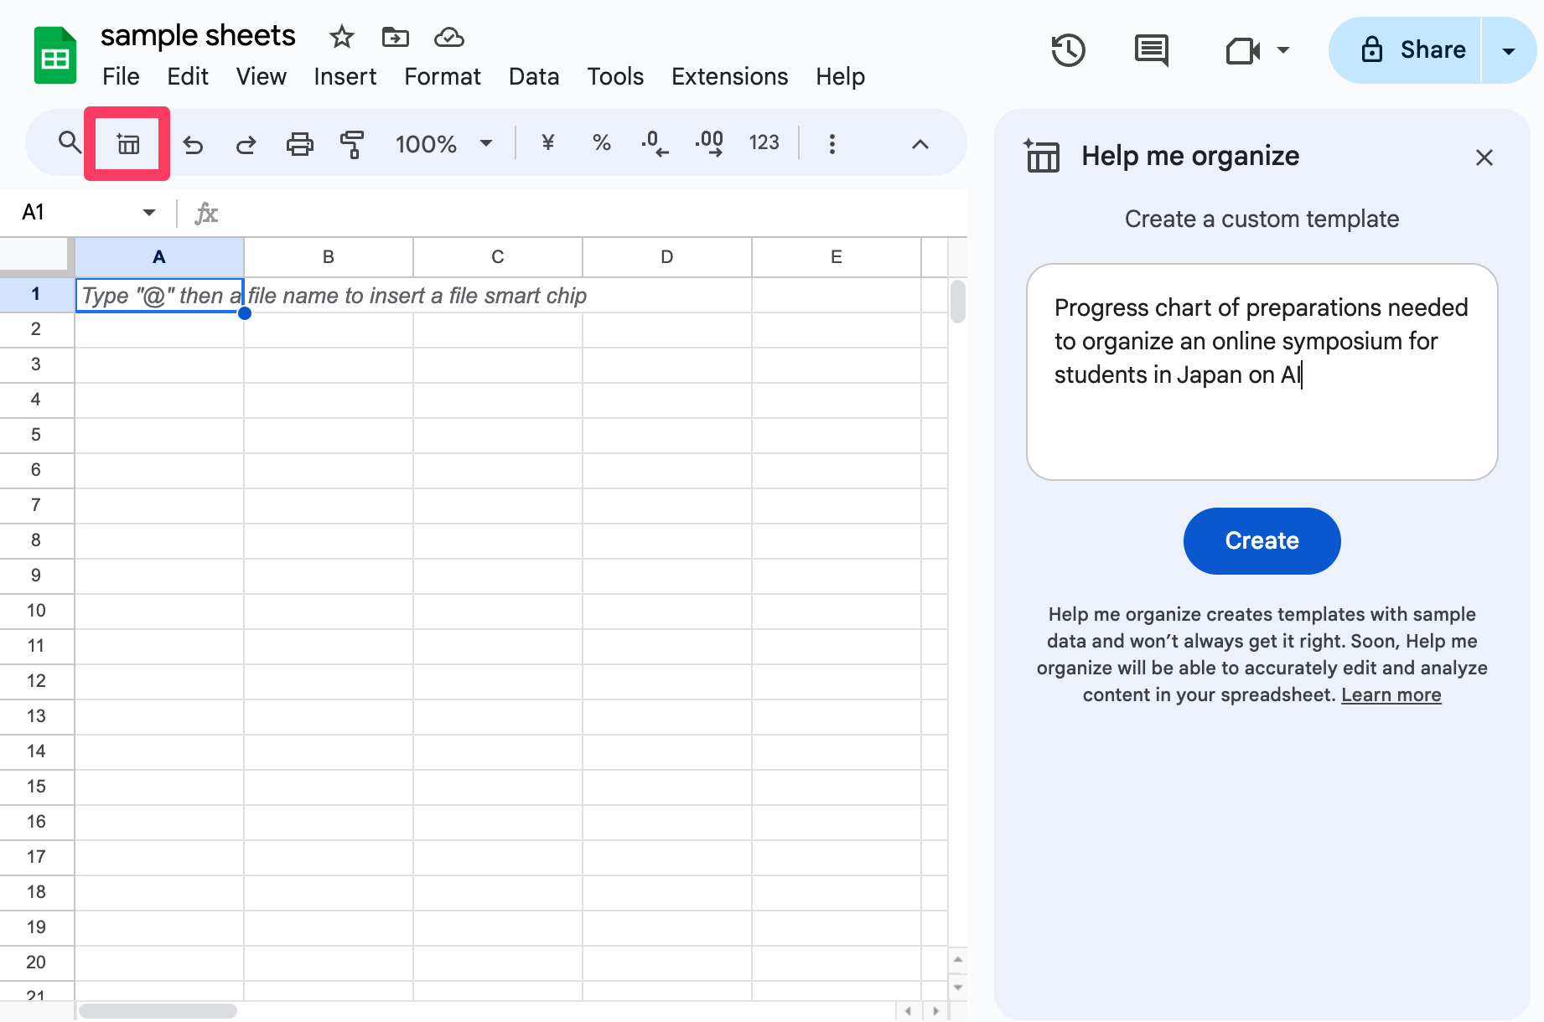Open the Insert menu
This screenshot has width=1544, height=1022.
[345, 76]
